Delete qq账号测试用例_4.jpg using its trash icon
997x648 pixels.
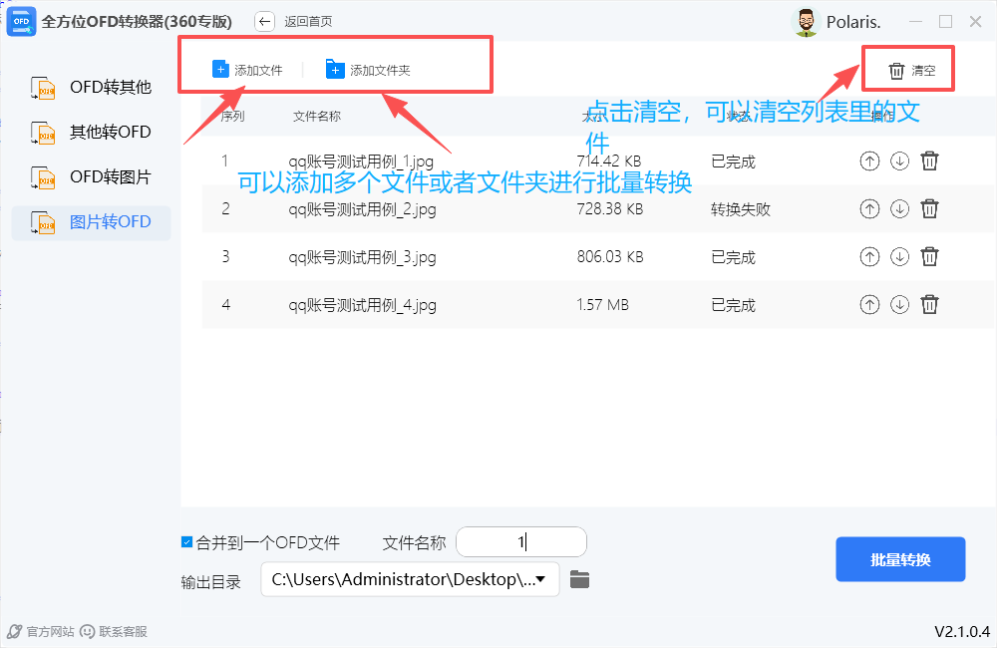click(929, 305)
